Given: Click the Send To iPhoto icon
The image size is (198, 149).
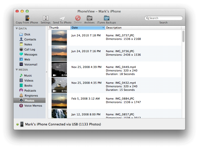Looking at the screenshot, I should pyautogui.click(x=62, y=18).
